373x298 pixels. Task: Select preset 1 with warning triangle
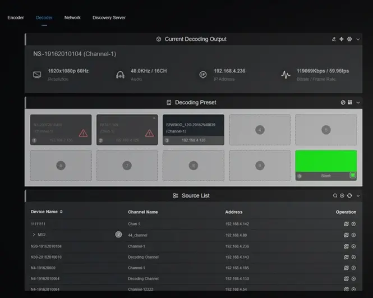pos(61,130)
